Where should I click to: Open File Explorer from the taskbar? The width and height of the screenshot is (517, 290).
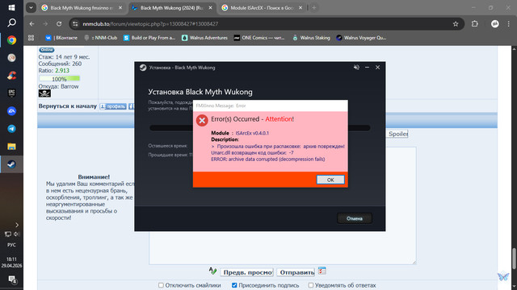click(x=11, y=147)
